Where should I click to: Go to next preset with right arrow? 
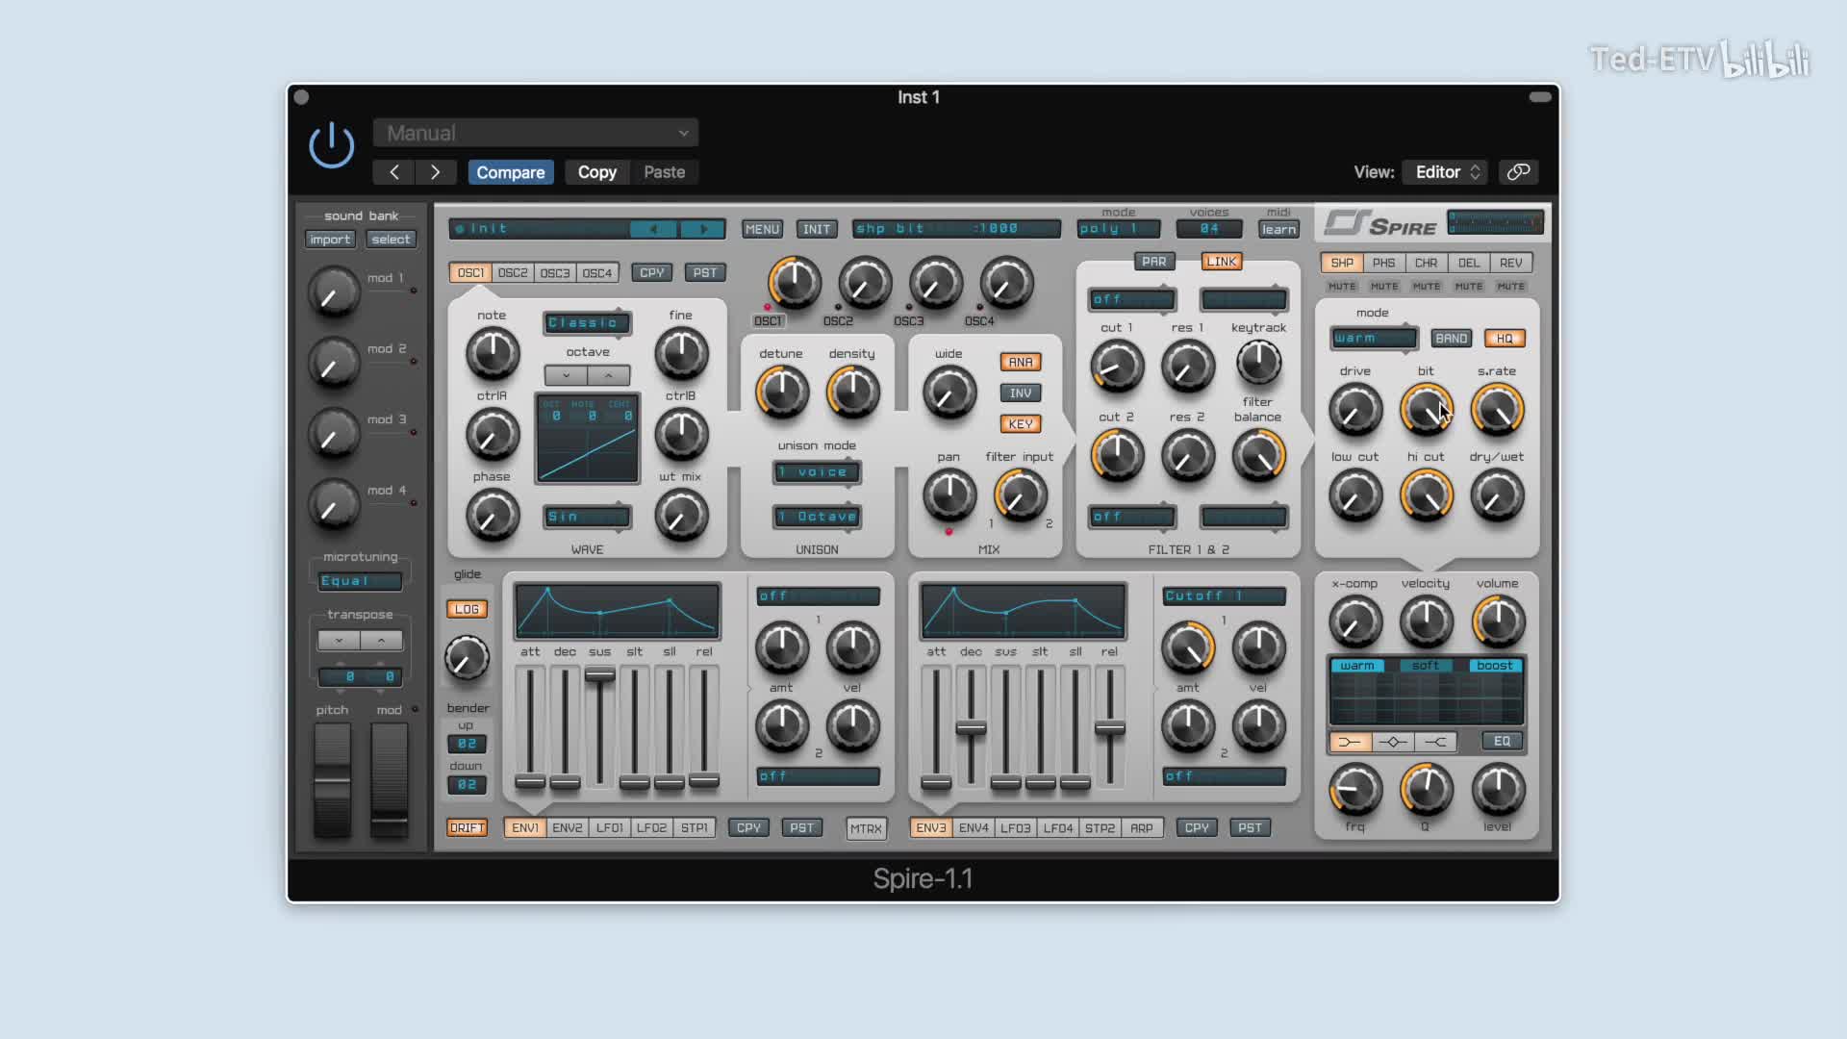(435, 172)
